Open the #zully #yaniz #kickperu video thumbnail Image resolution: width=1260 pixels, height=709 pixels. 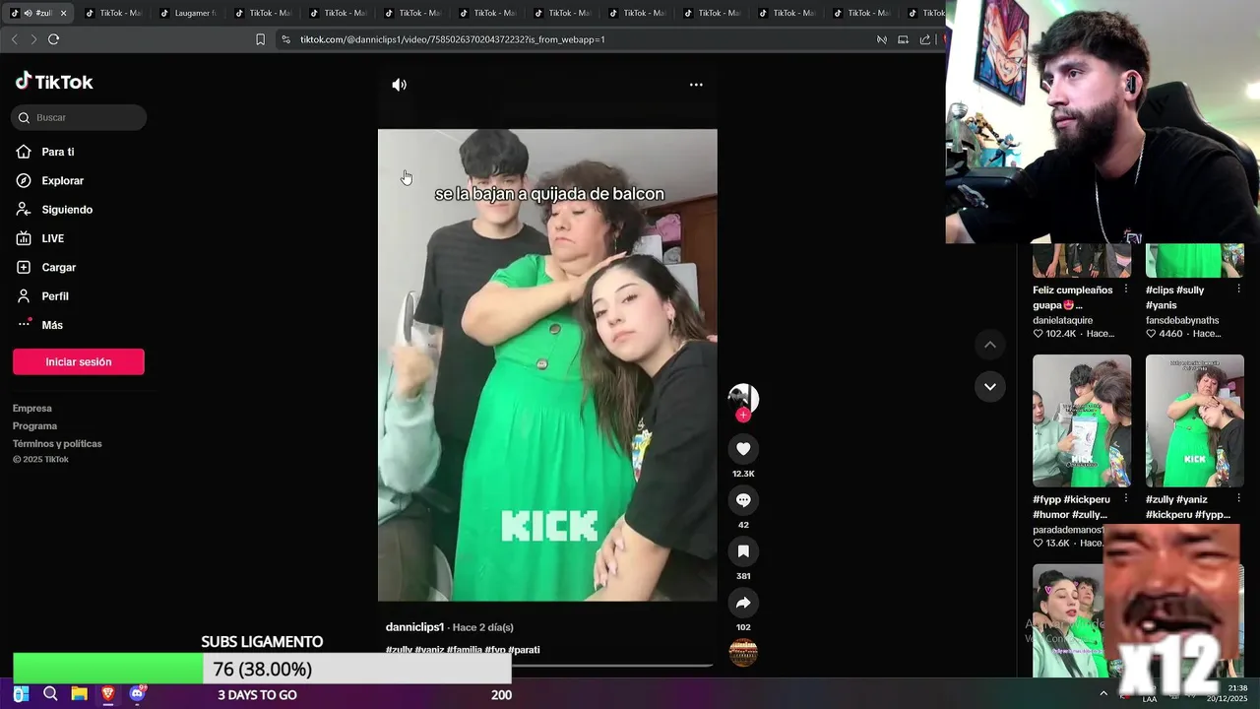[x=1195, y=420]
